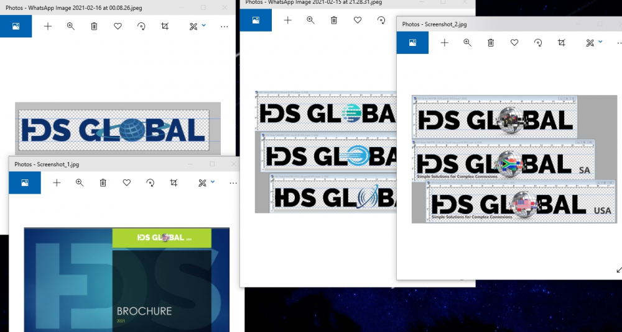Open the three-dots menu in the Screenshot_1.jpg window
Image resolution: width=622 pixels, height=332 pixels.
click(233, 183)
